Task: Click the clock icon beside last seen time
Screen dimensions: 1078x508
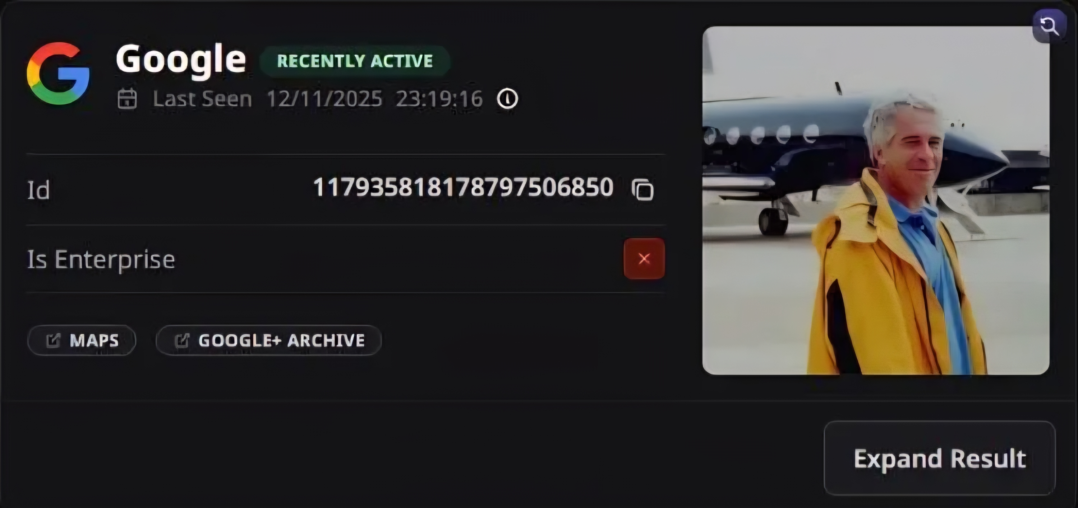Action: click(508, 99)
